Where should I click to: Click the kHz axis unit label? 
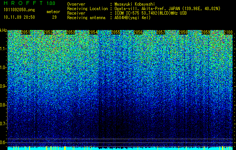click(3, 30)
